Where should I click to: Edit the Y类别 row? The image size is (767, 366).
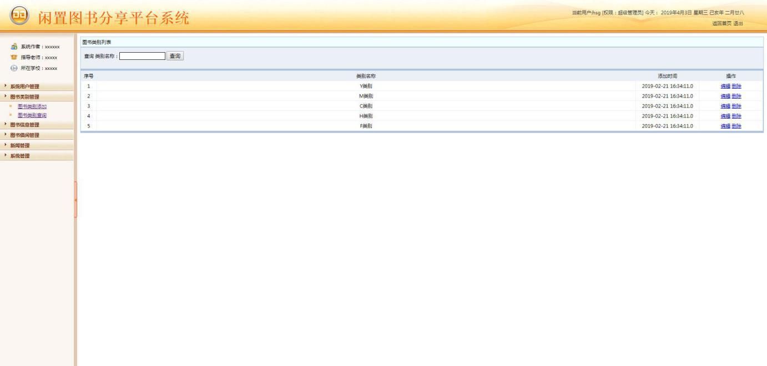tap(725, 86)
